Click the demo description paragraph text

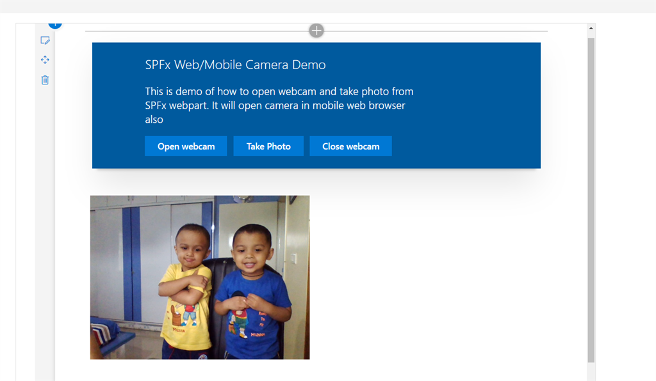pos(279,105)
